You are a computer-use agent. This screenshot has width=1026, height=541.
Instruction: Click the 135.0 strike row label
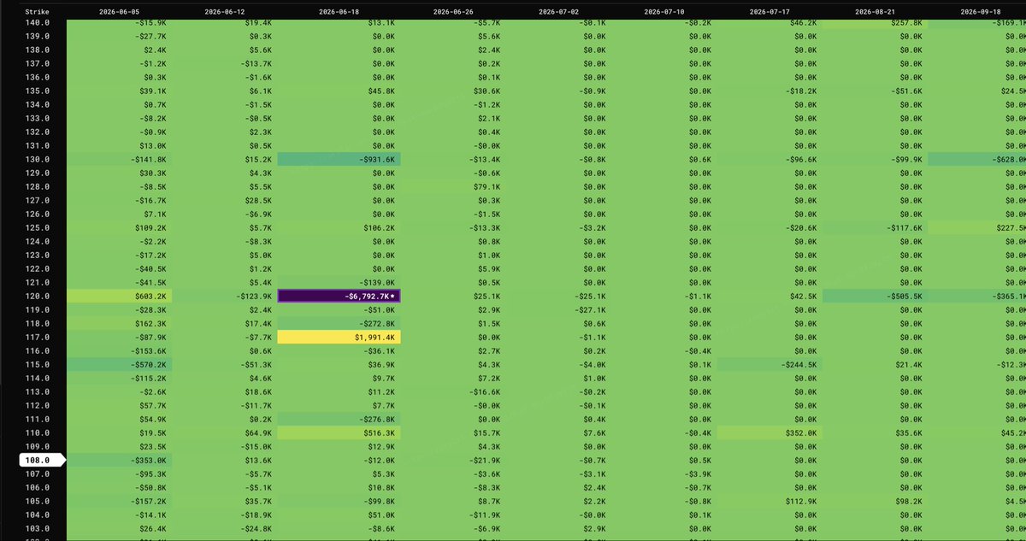click(38, 91)
